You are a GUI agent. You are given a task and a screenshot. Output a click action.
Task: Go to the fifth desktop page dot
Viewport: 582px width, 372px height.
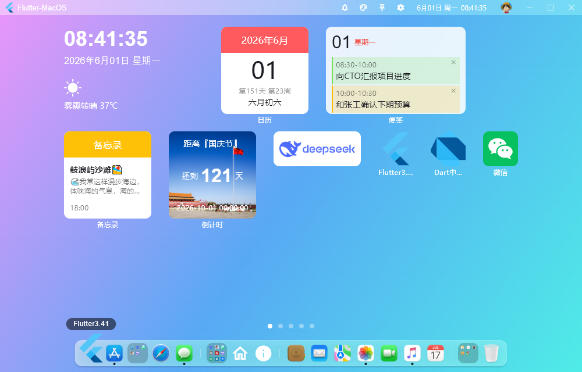[x=312, y=326]
